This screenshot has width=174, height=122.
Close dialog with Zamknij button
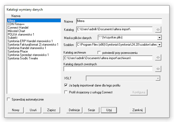(x=138, y=110)
